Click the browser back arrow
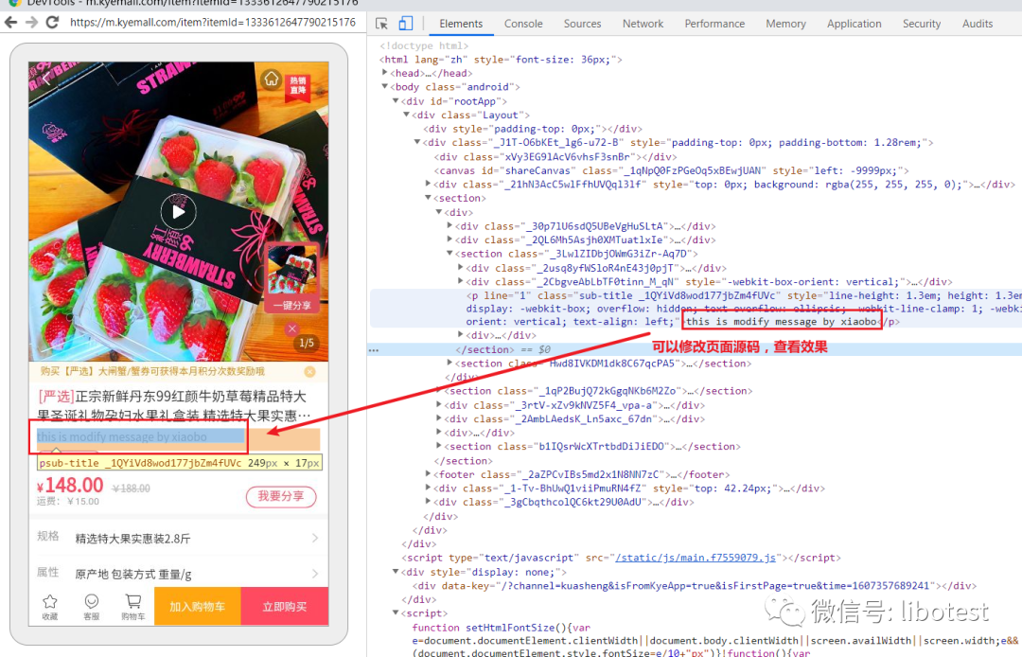Viewport: 1022px width, 657px height. [11, 22]
